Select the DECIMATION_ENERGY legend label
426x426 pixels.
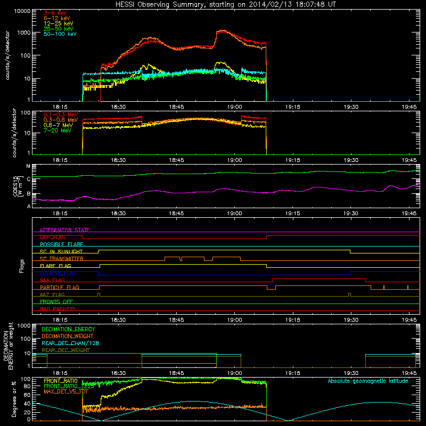[x=68, y=329]
